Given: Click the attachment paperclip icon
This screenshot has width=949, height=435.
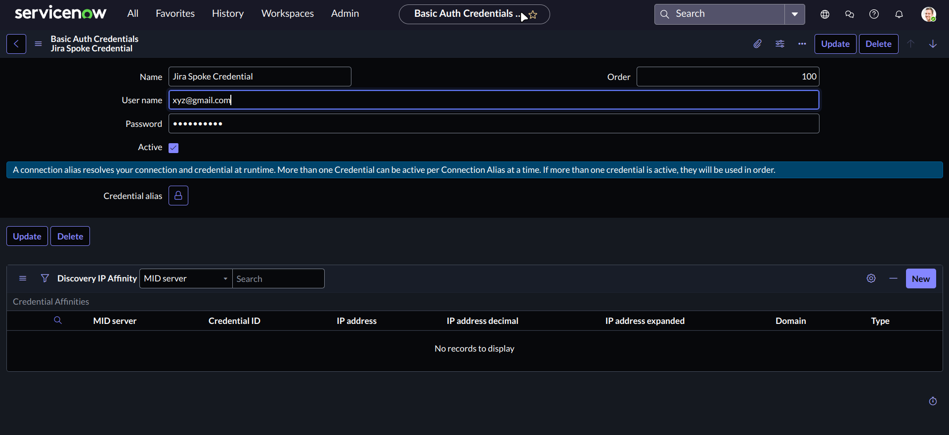Looking at the screenshot, I should (x=757, y=44).
